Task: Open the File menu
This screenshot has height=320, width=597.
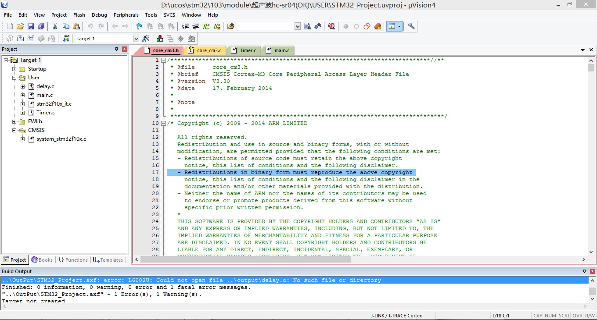Action: (8, 15)
